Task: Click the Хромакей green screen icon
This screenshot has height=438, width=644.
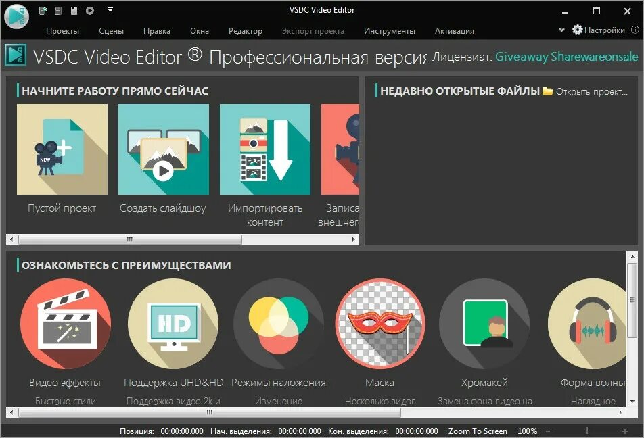Action: coord(484,324)
